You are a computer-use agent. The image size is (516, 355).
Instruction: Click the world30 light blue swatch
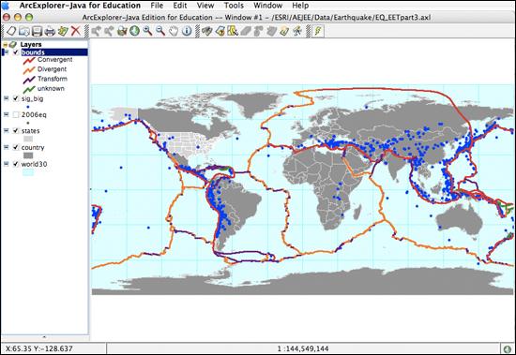[28, 172]
